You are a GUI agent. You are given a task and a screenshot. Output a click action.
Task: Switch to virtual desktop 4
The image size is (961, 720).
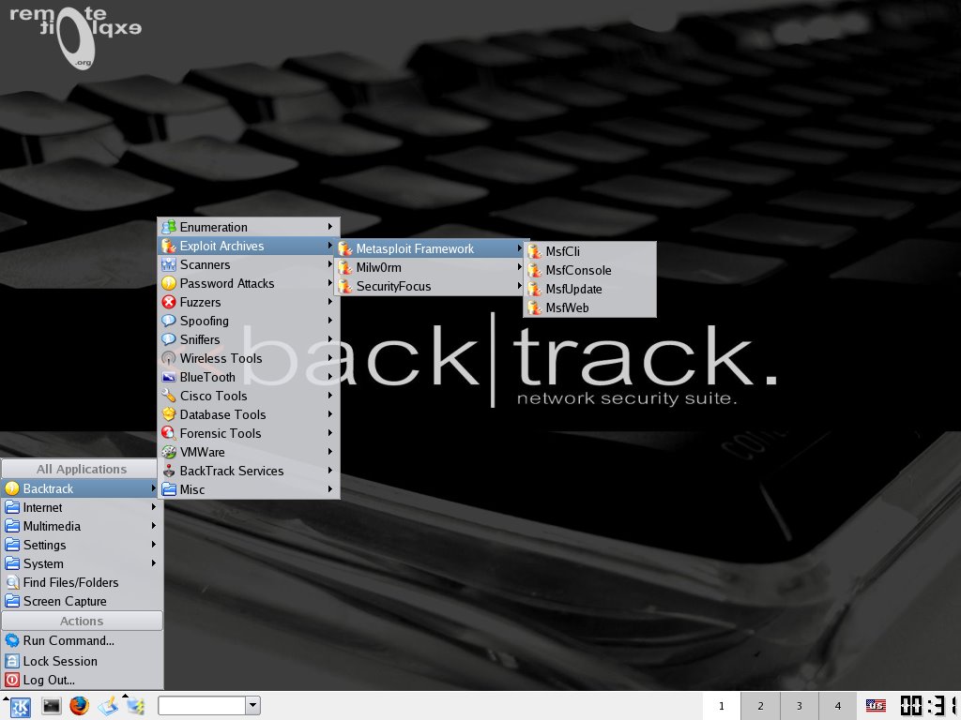point(837,706)
